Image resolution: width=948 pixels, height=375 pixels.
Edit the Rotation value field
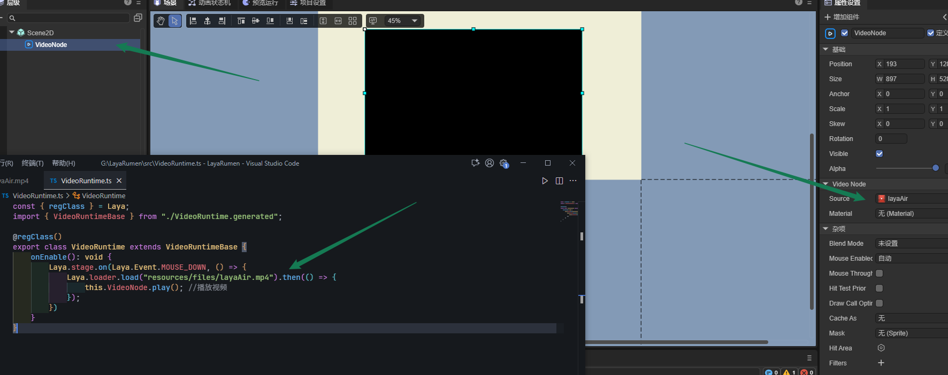point(891,139)
